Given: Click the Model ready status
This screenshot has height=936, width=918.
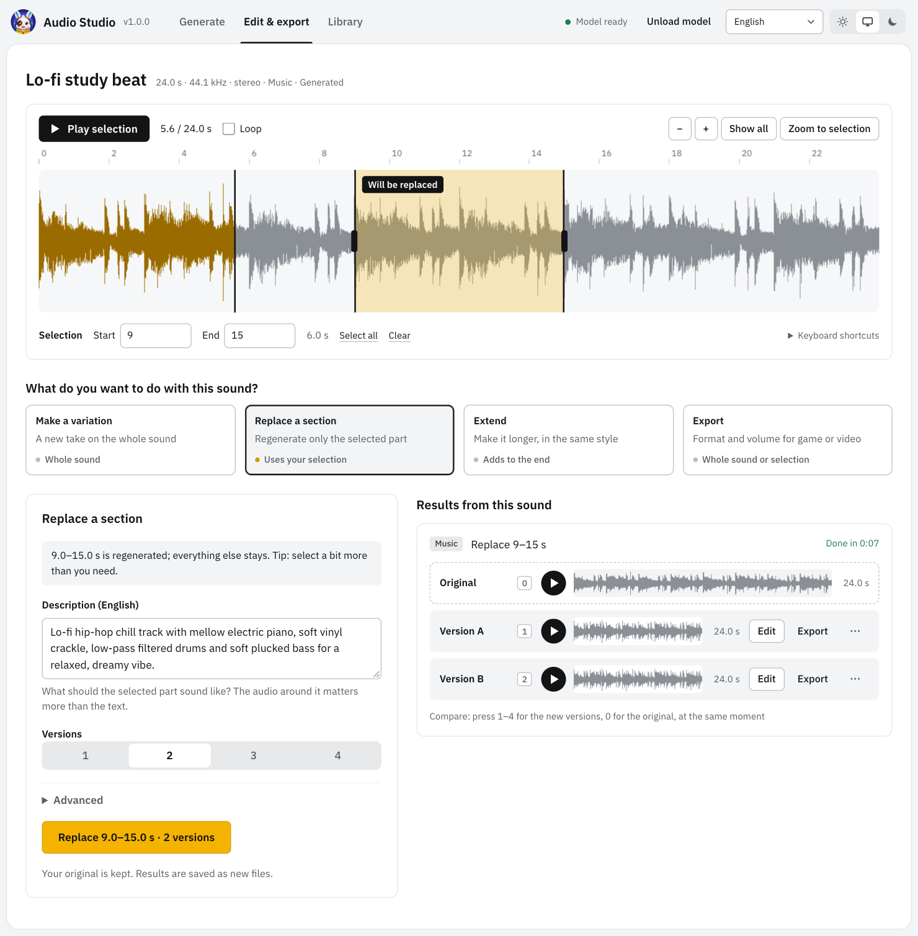Looking at the screenshot, I should (596, 22).
